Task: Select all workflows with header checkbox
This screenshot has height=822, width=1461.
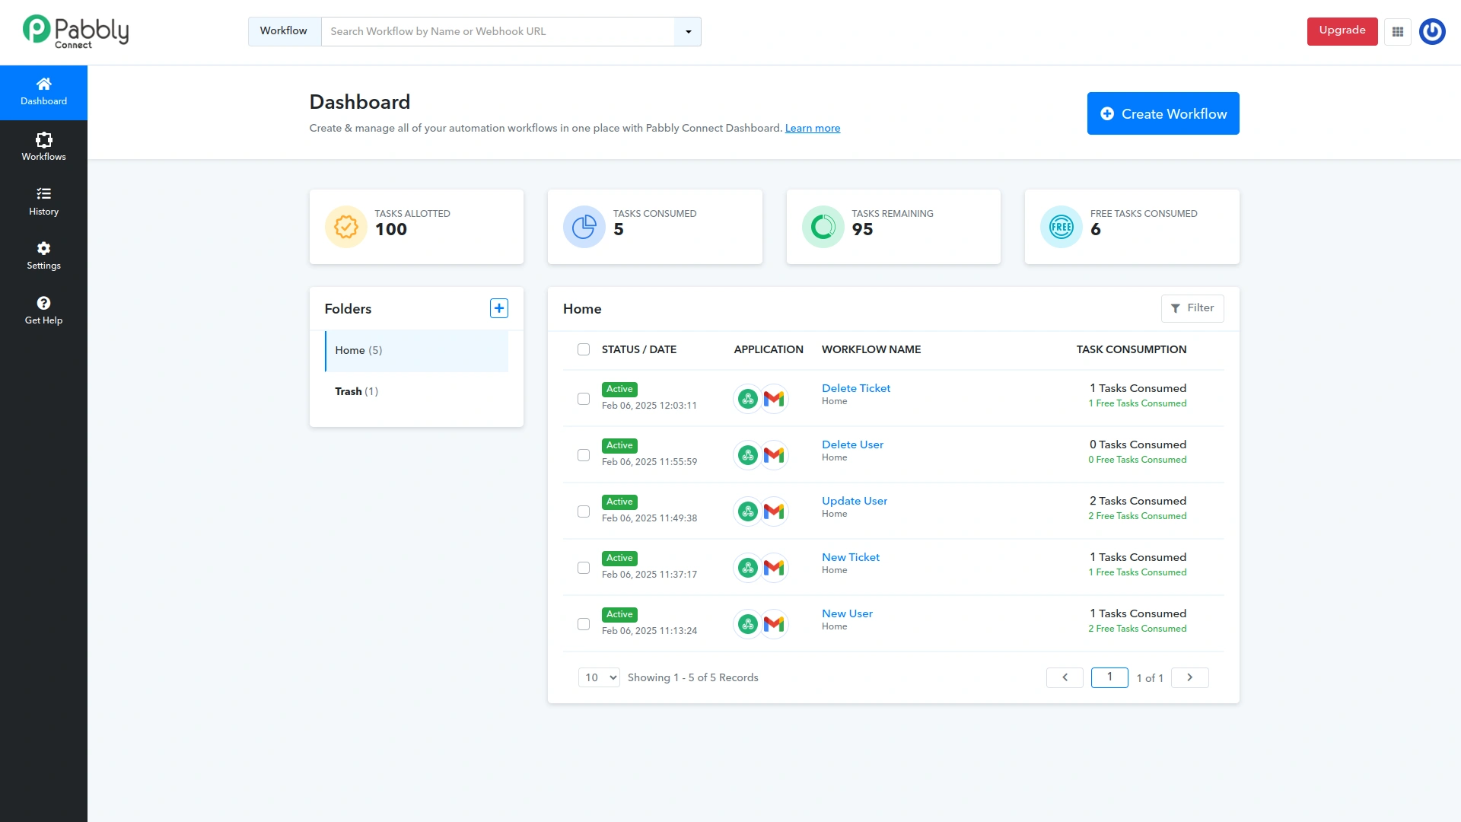Action: tap(584, 349)
